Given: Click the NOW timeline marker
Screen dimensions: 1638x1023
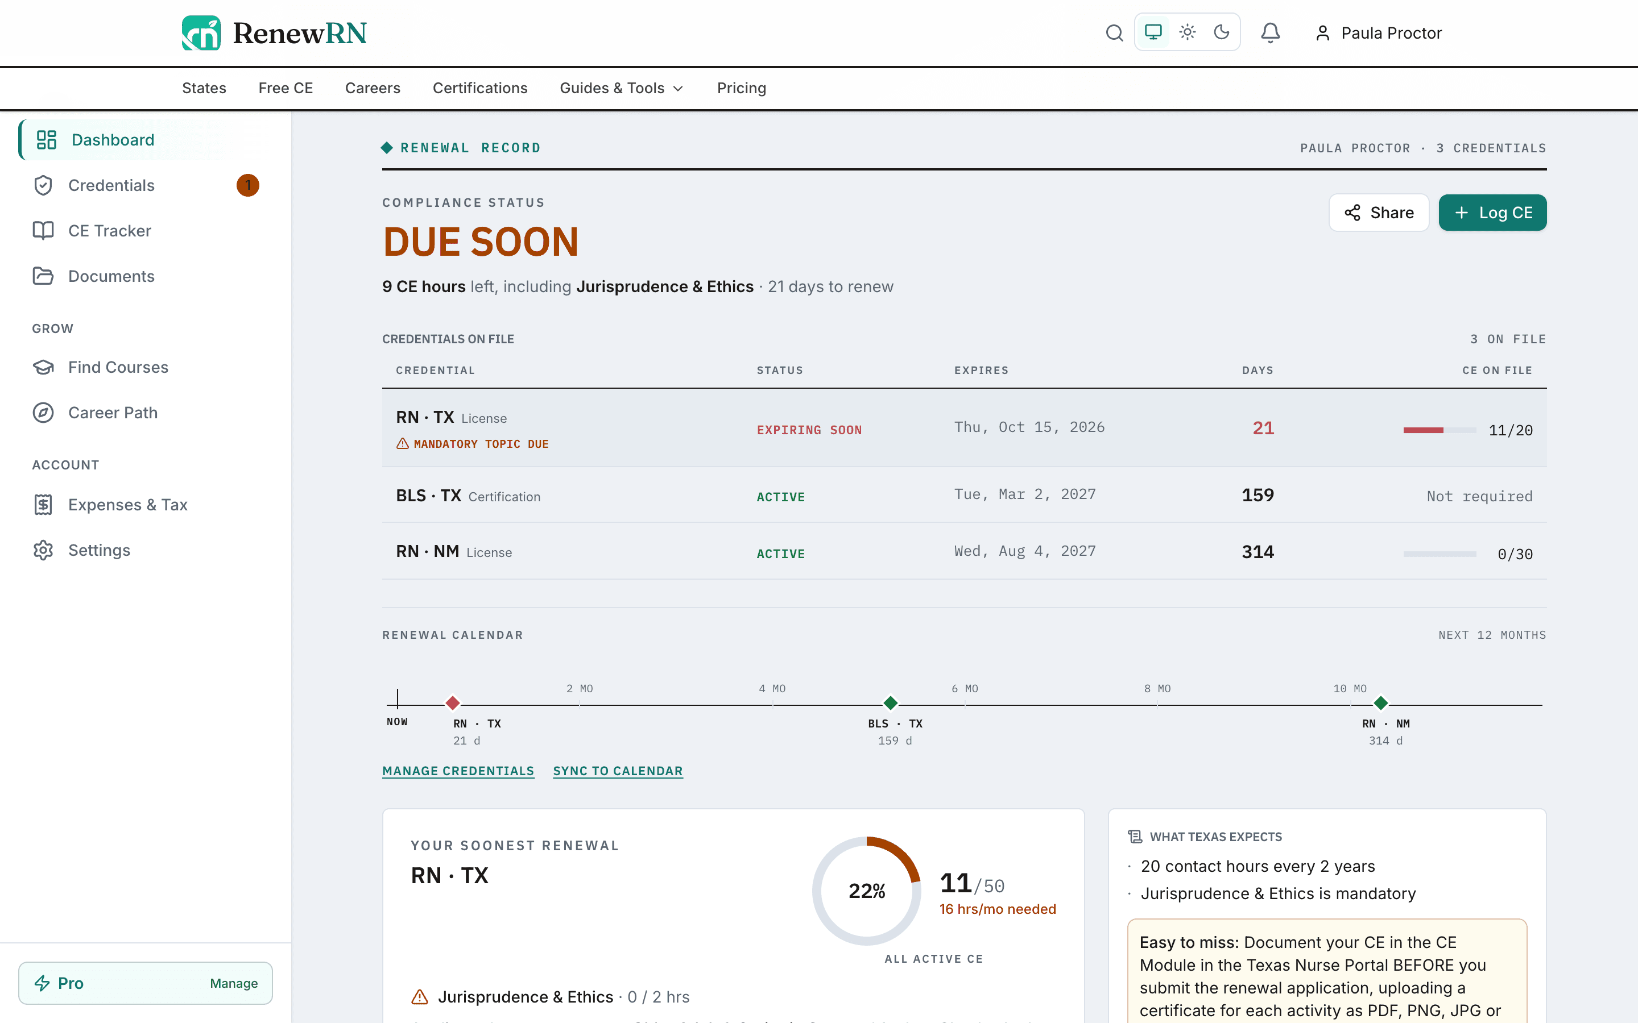Looking at the screenshot, I should coord(398,707).
